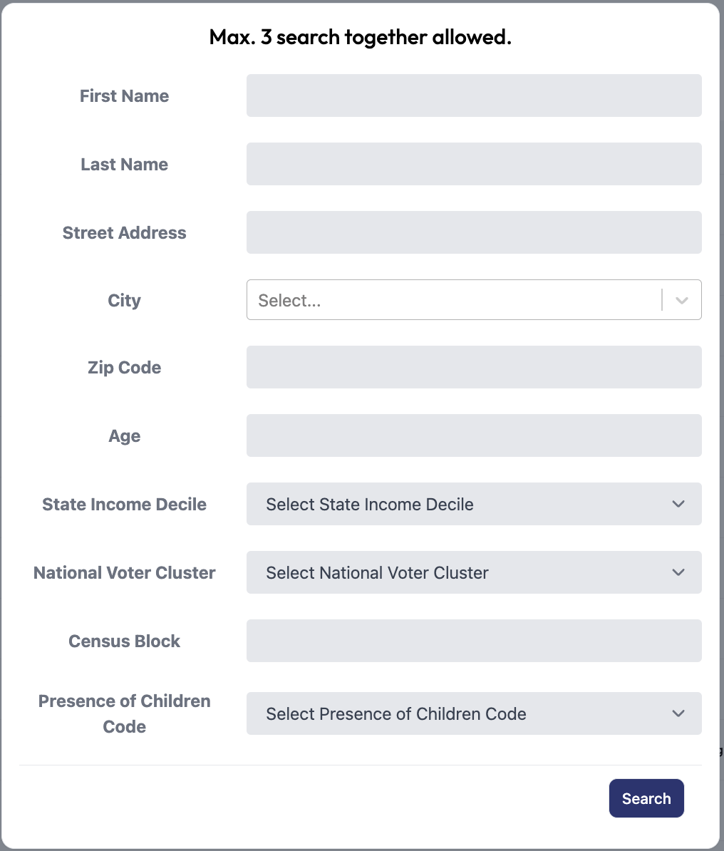
Task: Click the Census Block label text
Action: (x=124, y=641)
